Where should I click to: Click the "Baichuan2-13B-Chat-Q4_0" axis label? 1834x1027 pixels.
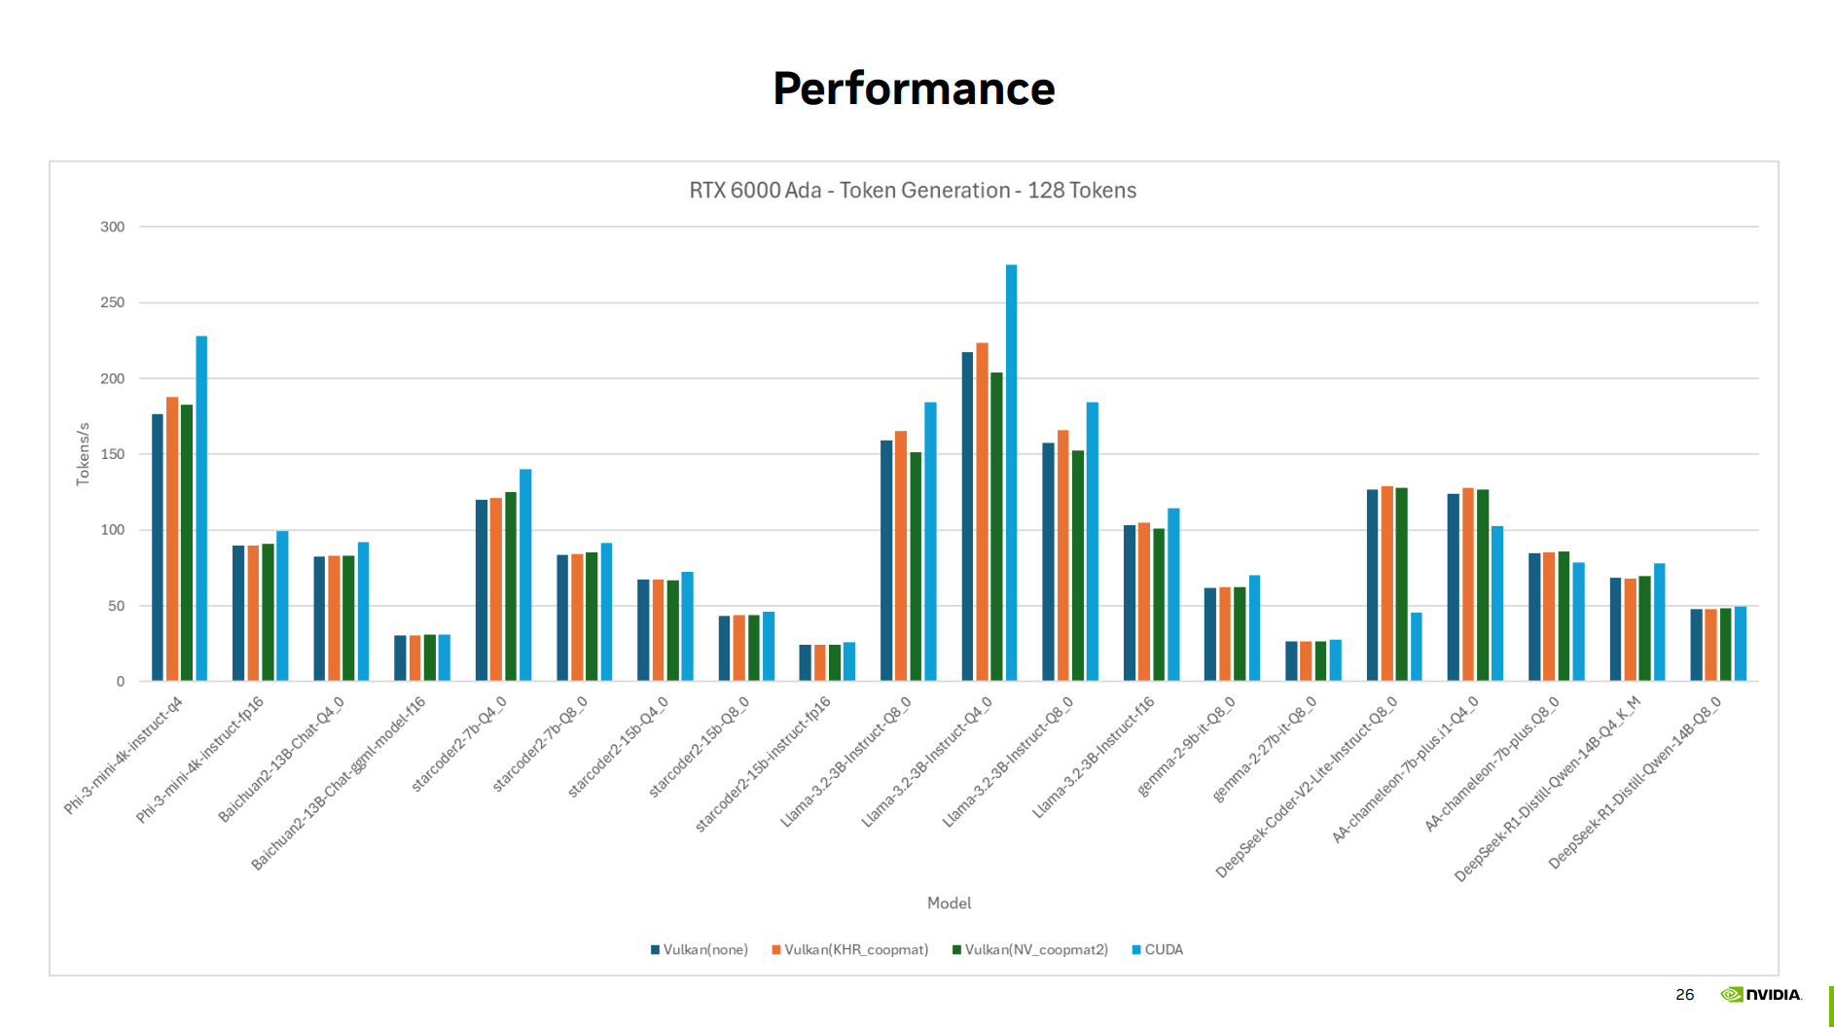click(281, 759)
